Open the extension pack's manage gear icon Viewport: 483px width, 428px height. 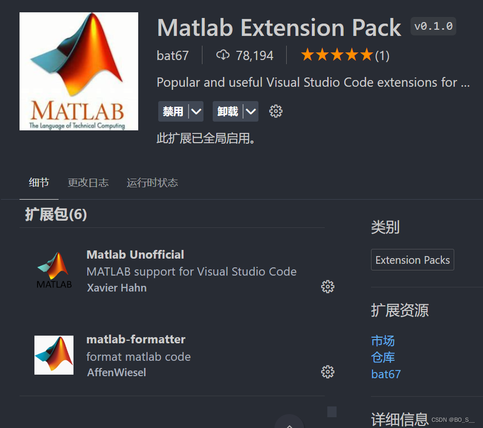(x=276, y=111)
